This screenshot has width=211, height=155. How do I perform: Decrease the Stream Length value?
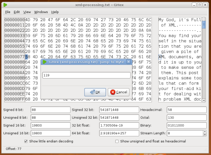[x=205, y=135]
